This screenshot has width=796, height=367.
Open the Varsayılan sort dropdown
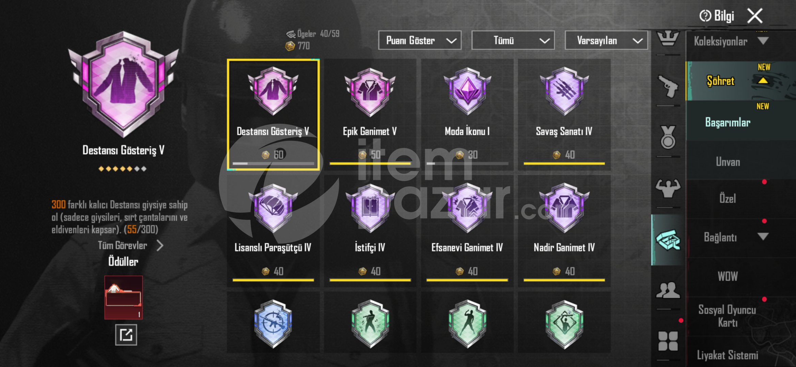606,40
